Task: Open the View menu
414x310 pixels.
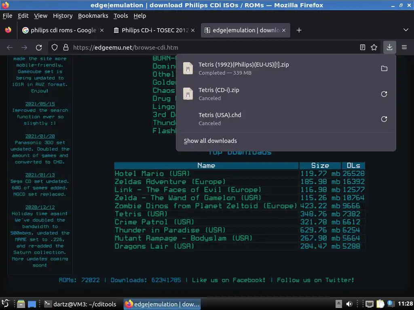Action: pyautogui.click(x=41, y=16)
